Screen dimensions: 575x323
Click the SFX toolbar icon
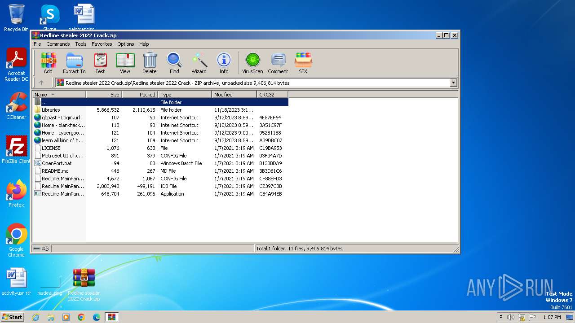coord(303,63)
